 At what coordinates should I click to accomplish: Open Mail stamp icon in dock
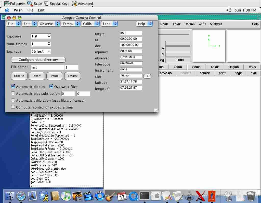click(x=32, y=196)
